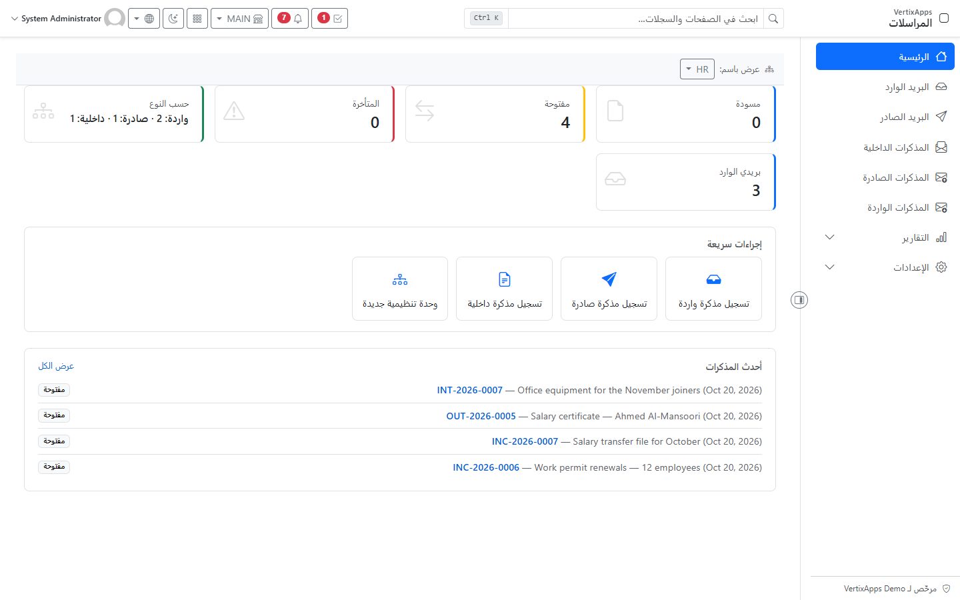This screenshot has width=960, height=600.
Task: Toggle dark mode moon icon
Action: tap(173, 19)
